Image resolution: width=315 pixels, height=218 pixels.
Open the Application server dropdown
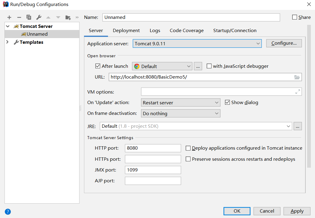coord(197,43)
